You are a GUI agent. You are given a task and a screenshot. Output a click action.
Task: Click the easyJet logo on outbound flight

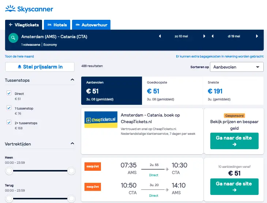tap(93, 166)
